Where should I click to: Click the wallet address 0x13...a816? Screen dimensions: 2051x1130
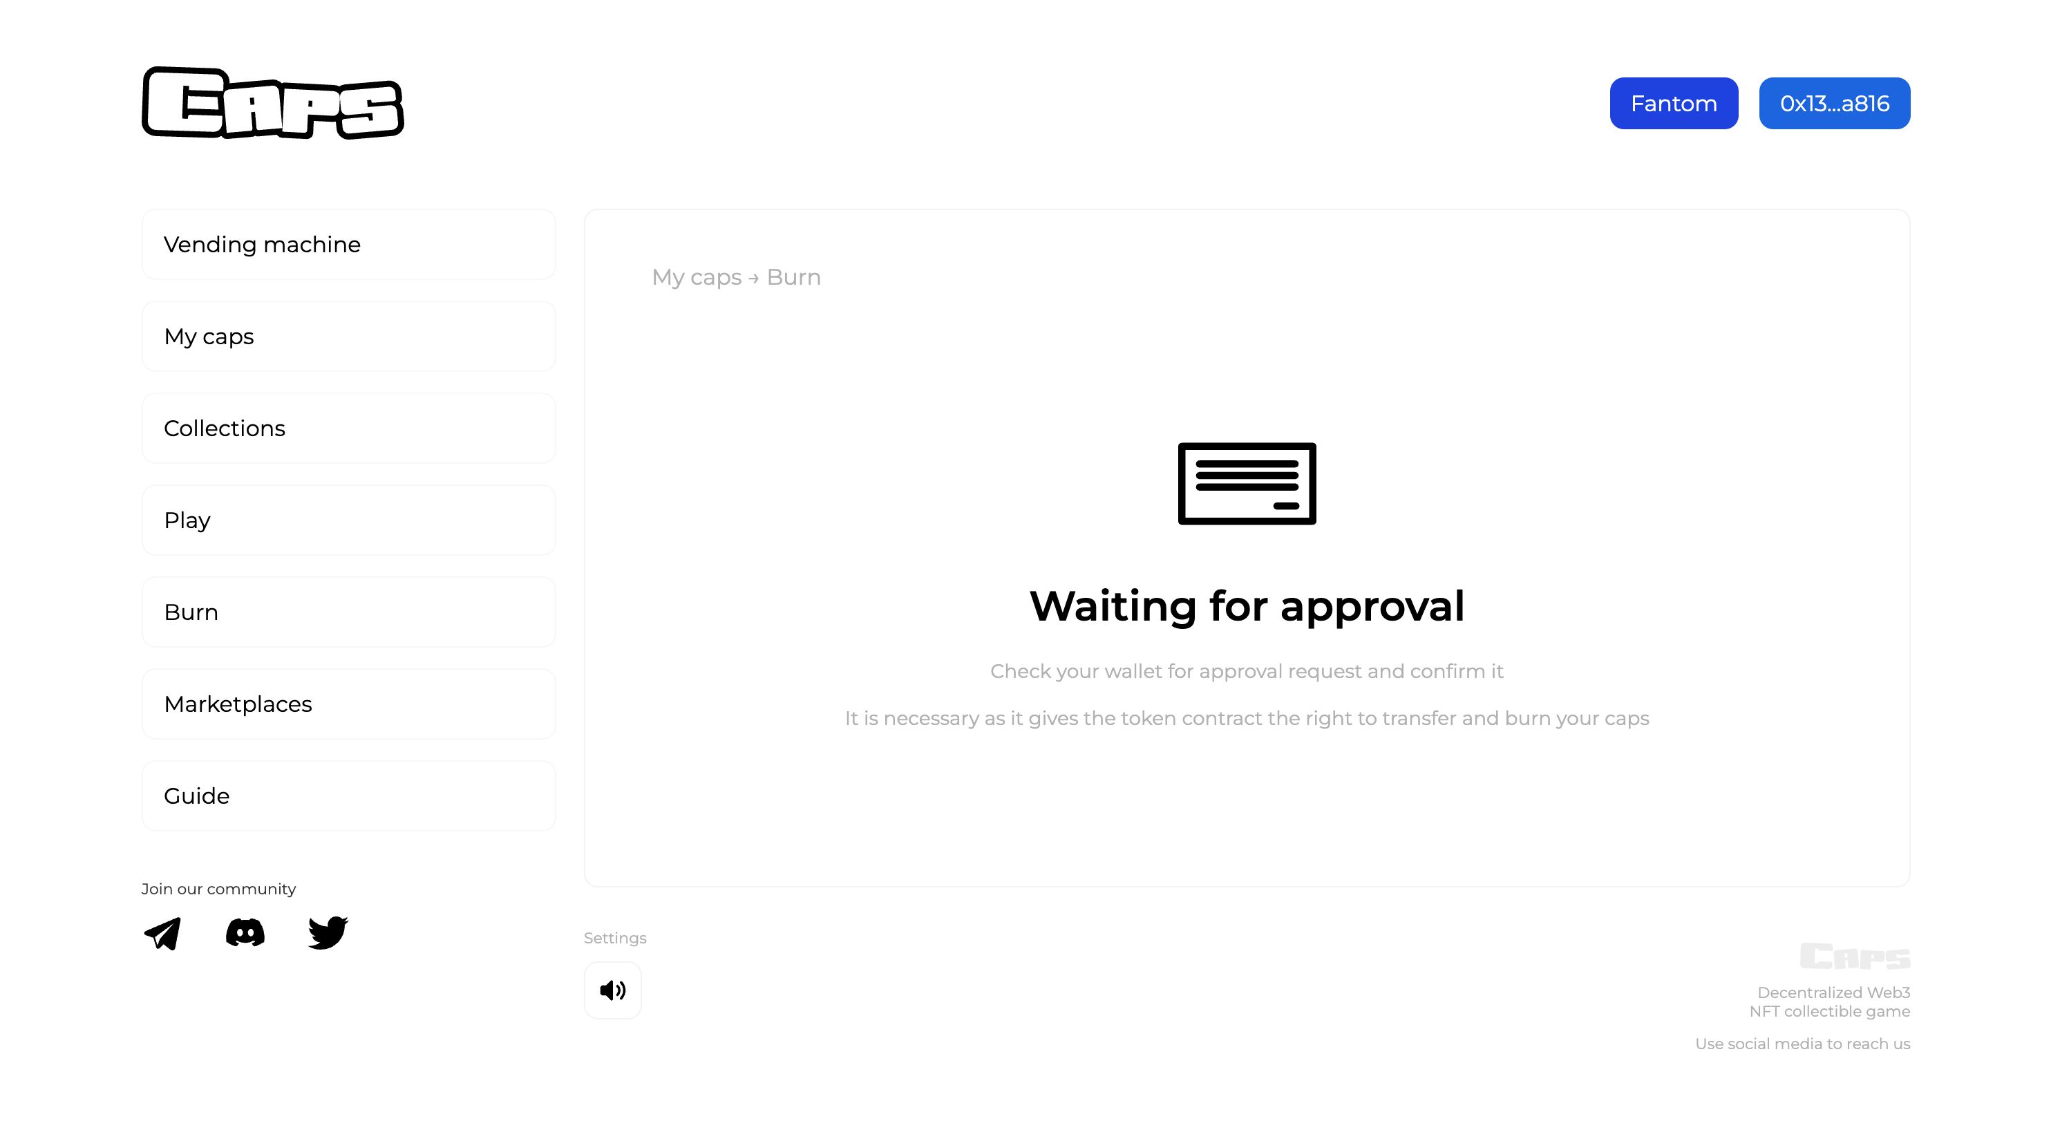pos(1834,103)
